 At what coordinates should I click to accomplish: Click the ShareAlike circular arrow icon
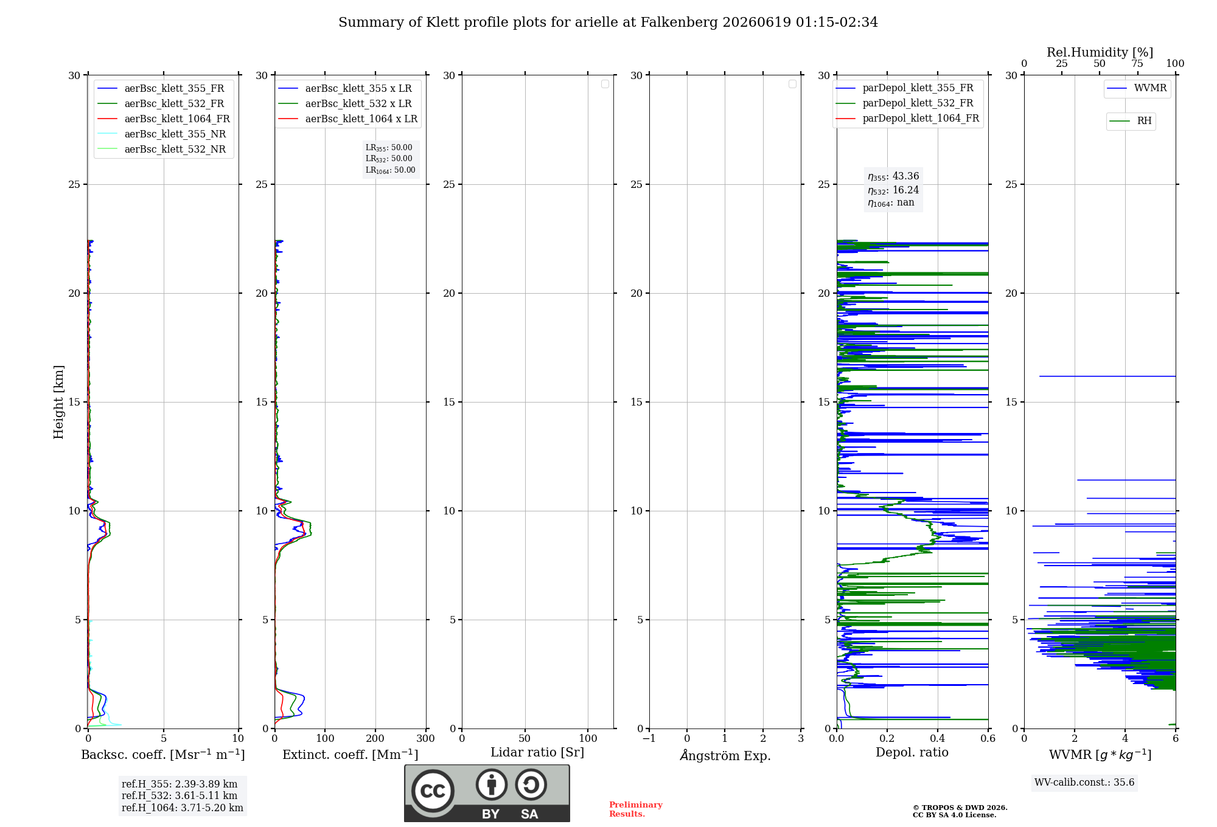click(x=531, y=784)
